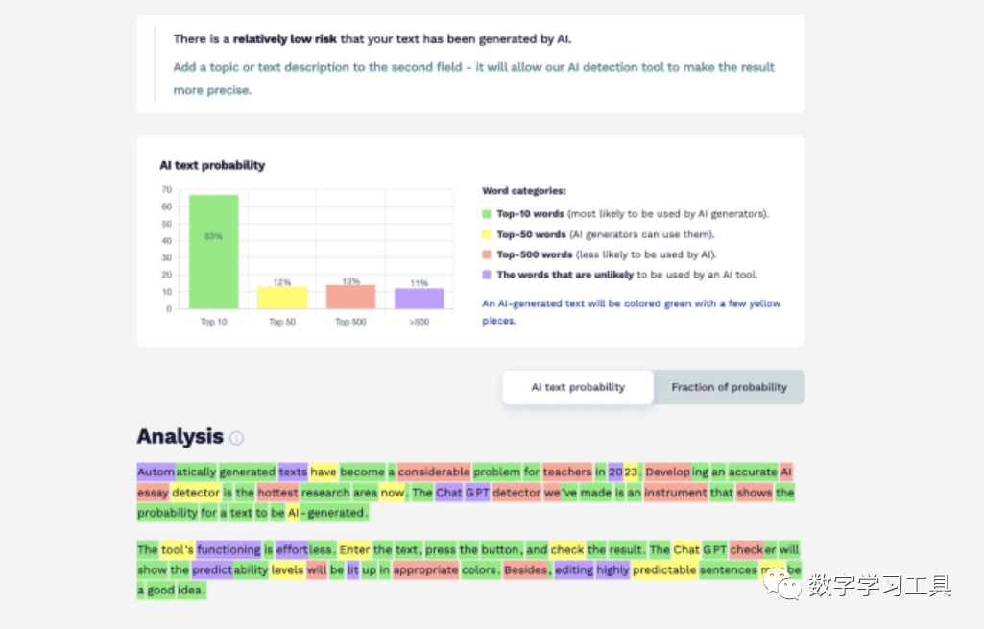
Task: Click the red 13% Top 500 bar
Action: click(x=350, y=297)
